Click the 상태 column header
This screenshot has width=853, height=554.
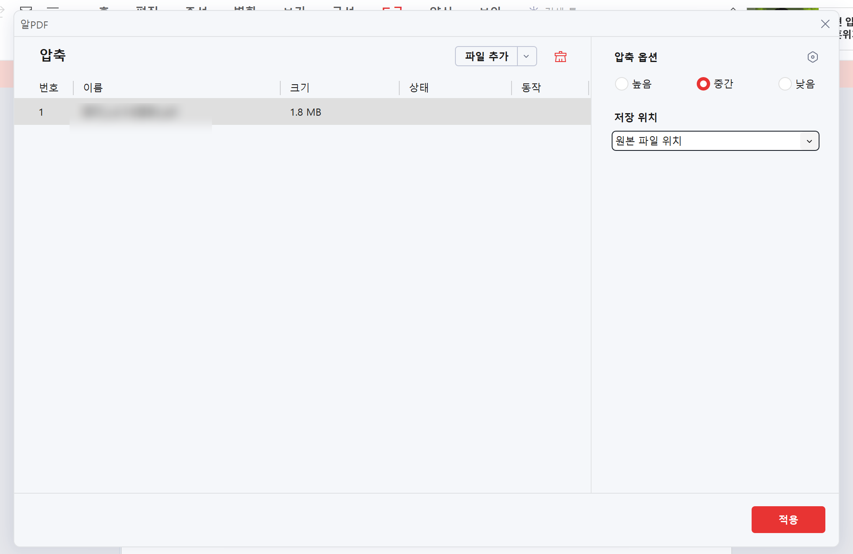click(x=419, y=88)
